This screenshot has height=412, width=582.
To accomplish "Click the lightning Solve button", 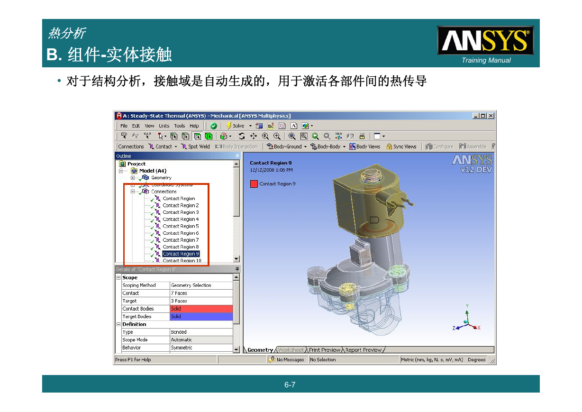I will point(236,126).
